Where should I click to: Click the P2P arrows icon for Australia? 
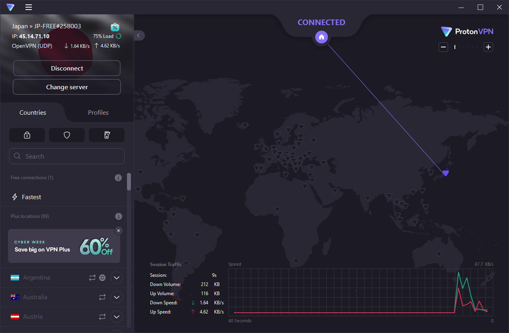(x=102, y=297)
